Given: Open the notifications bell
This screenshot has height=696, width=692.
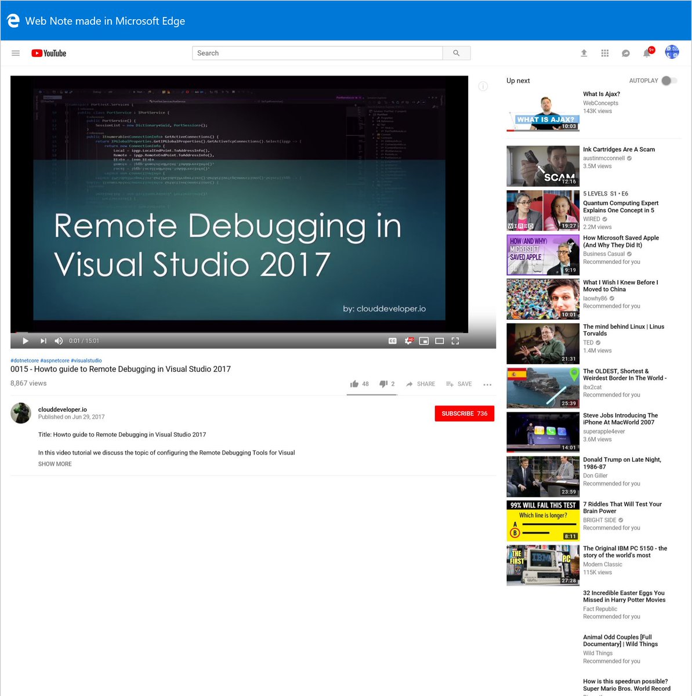Looking at the screenshot, I should [x=647, y=53].
